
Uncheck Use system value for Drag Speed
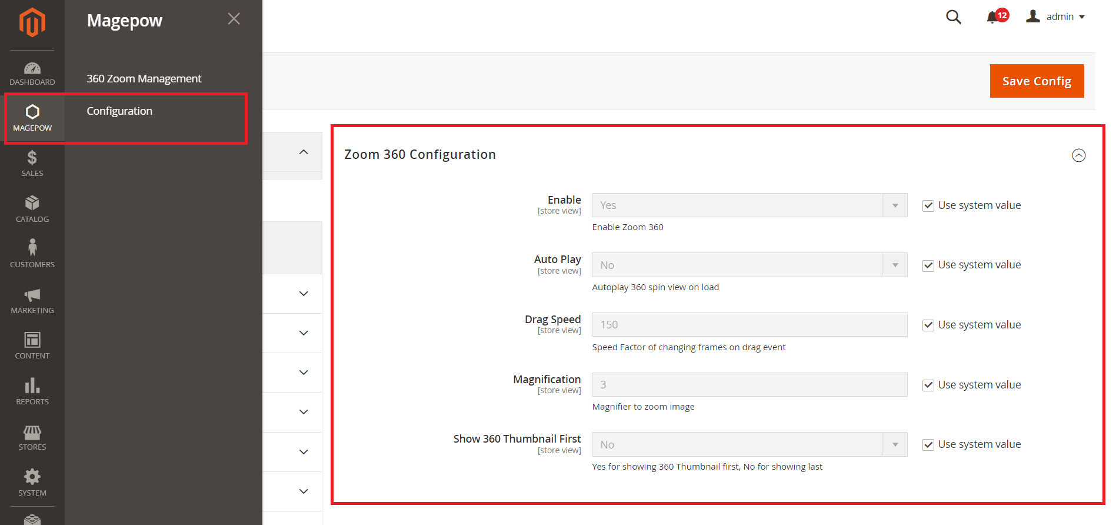tap(928, 325)
